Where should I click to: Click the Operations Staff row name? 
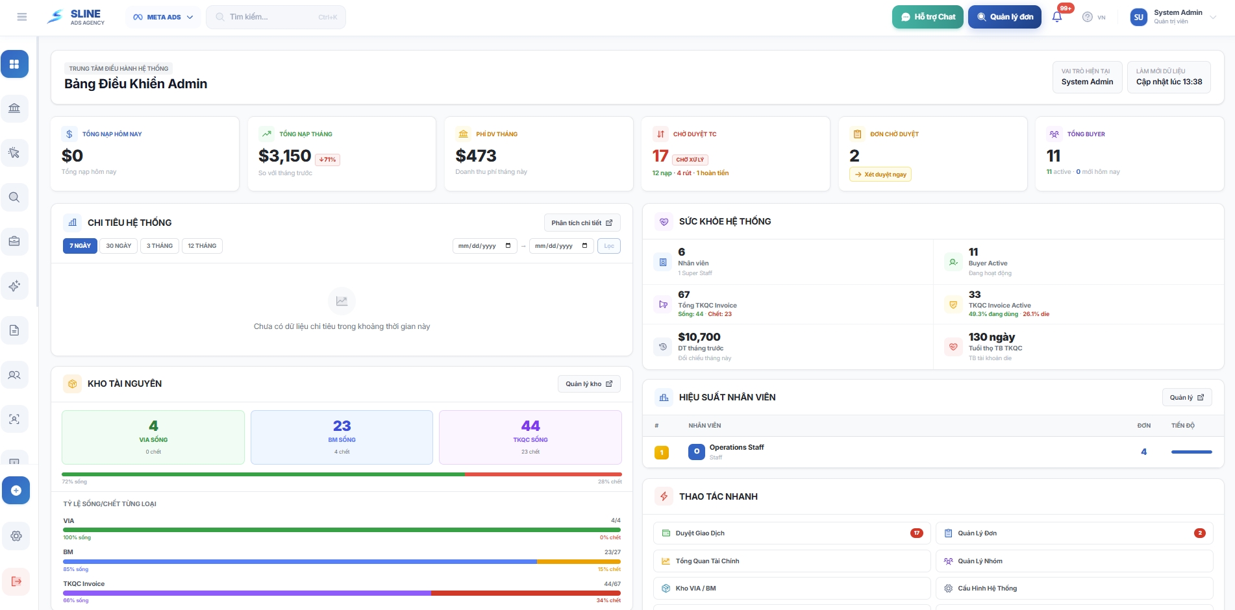tap(736, 448)
